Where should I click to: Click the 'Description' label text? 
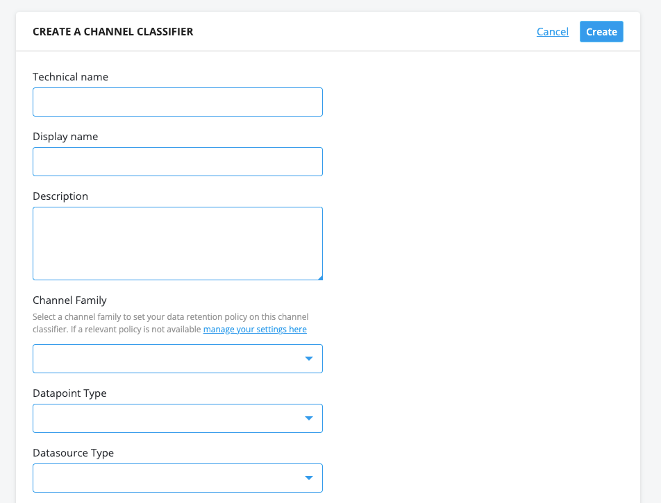pos(60,196)
